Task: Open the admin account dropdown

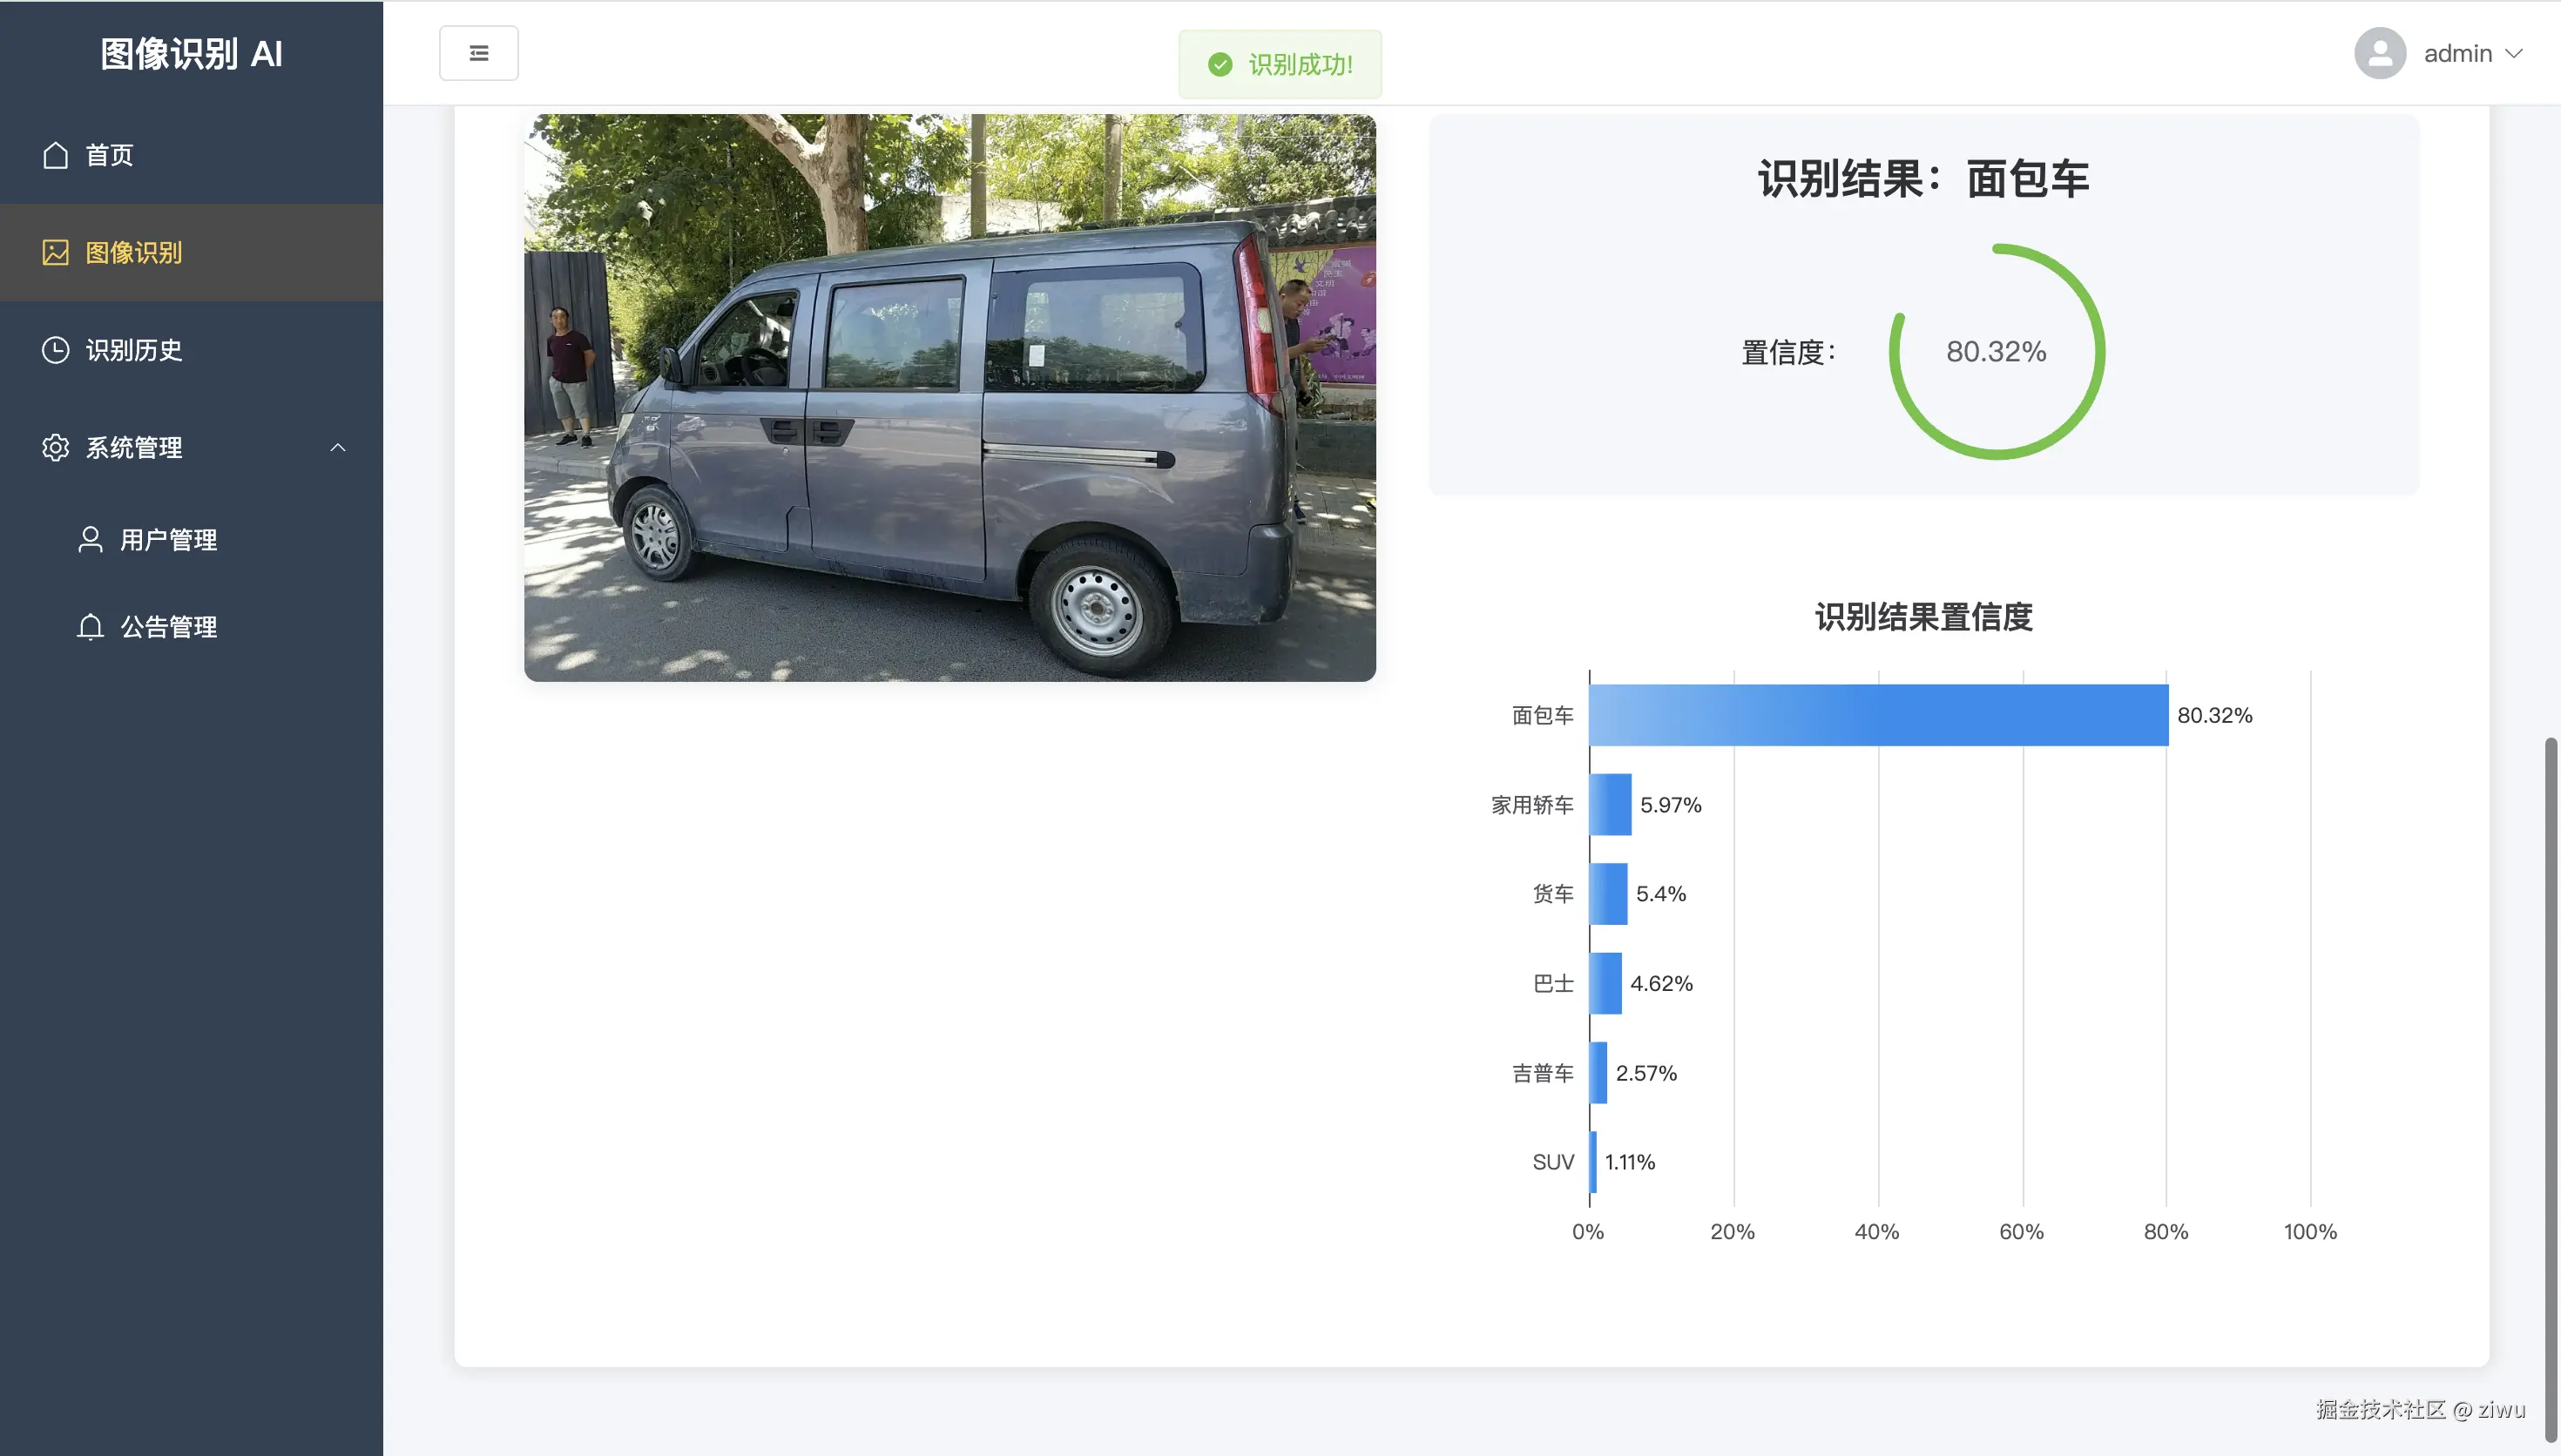Action: point(2470,53)
